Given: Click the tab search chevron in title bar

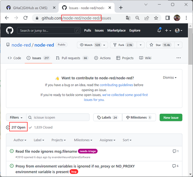Looking at the screenshot, I should [146, 4].
